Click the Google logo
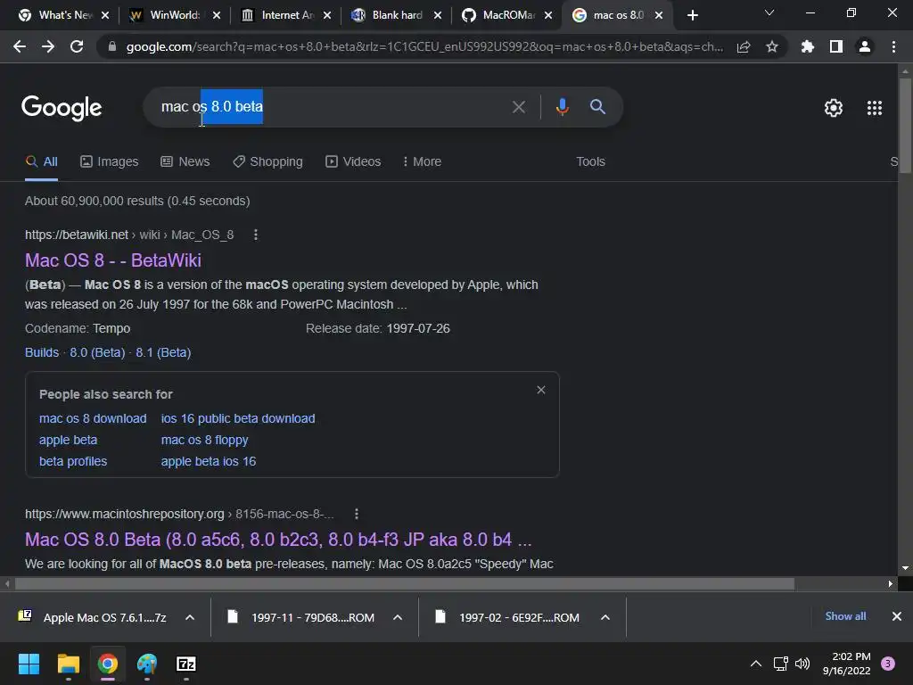913x685 pixels. coord(62,108)
